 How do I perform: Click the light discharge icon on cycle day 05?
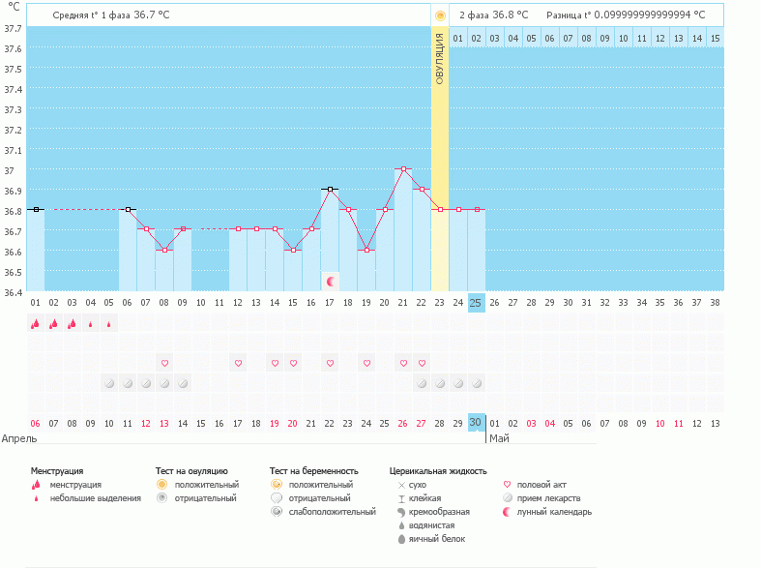pyautogui.click(x=109, y=324)
